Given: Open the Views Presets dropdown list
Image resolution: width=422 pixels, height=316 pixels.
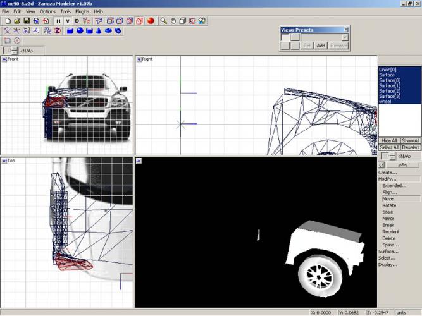Looking at the screenshot, I should pos(345,37).
